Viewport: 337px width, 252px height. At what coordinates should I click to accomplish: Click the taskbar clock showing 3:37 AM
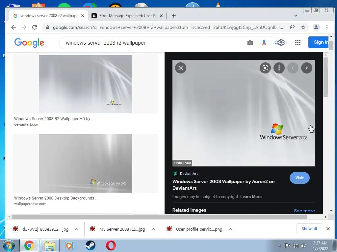(x=320, y=246)
